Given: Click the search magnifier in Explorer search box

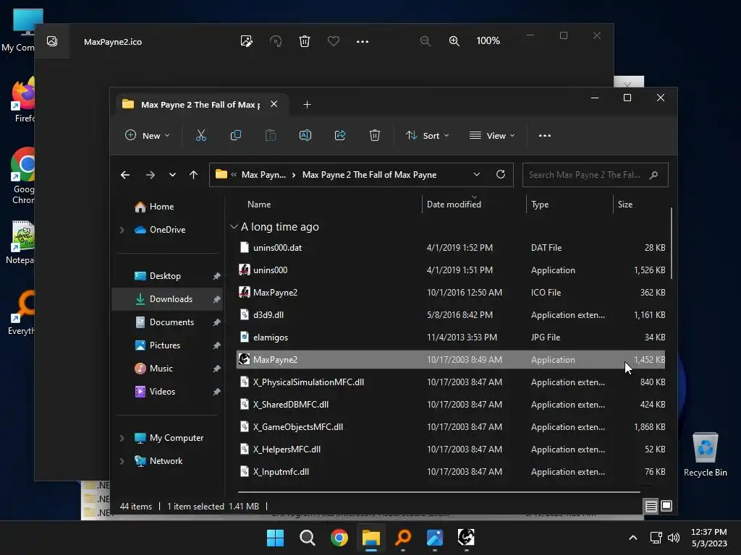Looking at the screenshot, I should (x=654, y=175).
